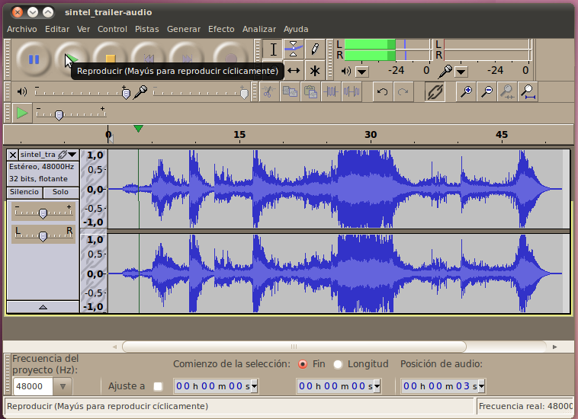Image resolution: width=578 pixels, height=419 pixels.
Task: Open selection start time format dropdown
Action: tap(254, 386)
